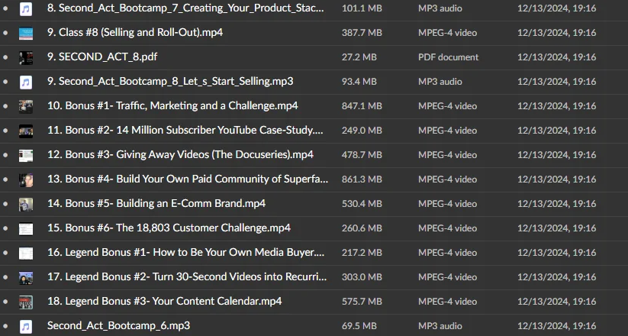Click the 847.1 MB size entry
The image size is (628, 336).
pyautogui.click(x=362, y=106)
